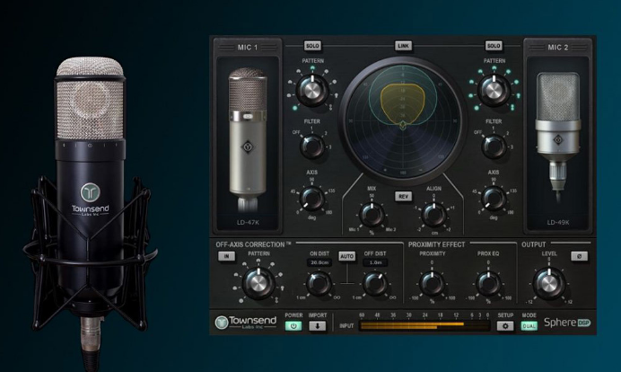The height and width of the screenshot is (372, 621).
Task: Toggle the REV button
Action: 403,197
